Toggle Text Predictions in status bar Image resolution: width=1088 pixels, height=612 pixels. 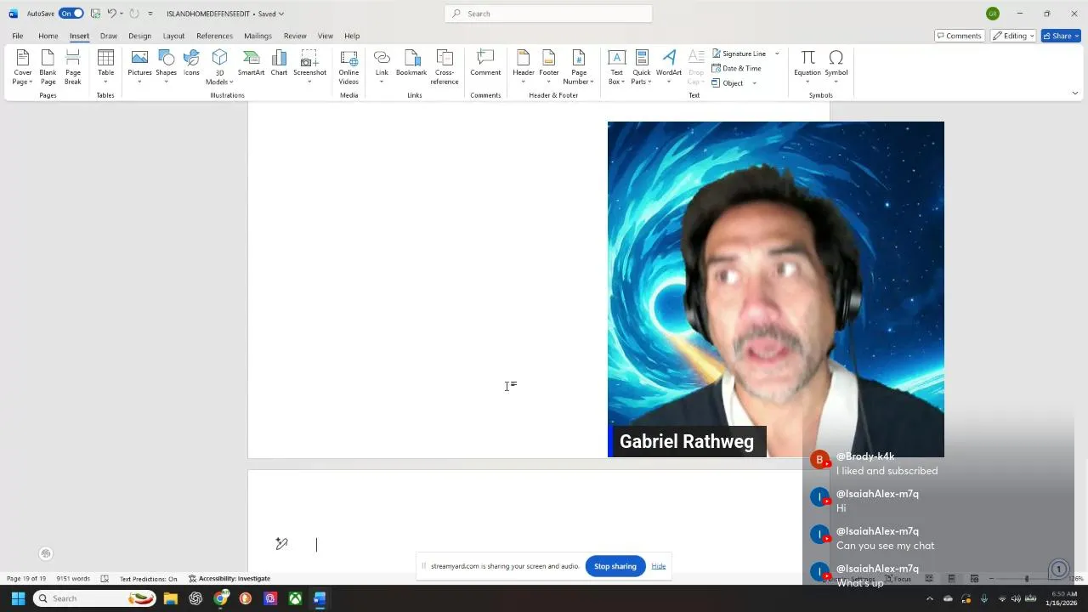[x=149, y=579]
